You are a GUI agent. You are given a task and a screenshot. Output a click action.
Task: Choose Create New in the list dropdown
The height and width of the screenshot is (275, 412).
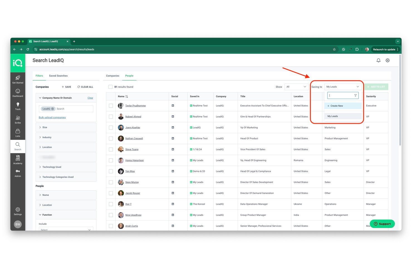coord(343,106)
